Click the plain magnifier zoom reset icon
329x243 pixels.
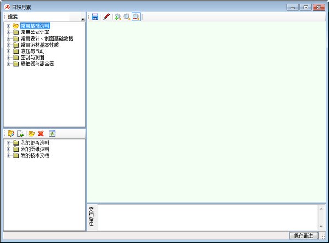tap(127, 16)
